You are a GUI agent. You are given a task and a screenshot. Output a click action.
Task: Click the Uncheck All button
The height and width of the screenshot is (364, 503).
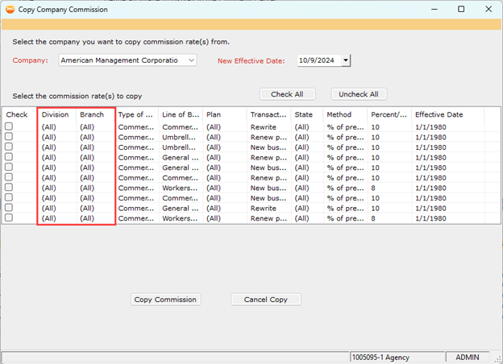(x=359, y=94)
